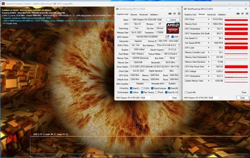
Task: Click the GPU Temperature red graph
Action: pos(236,29)
